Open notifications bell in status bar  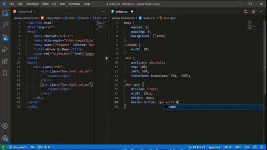(262, 147)
